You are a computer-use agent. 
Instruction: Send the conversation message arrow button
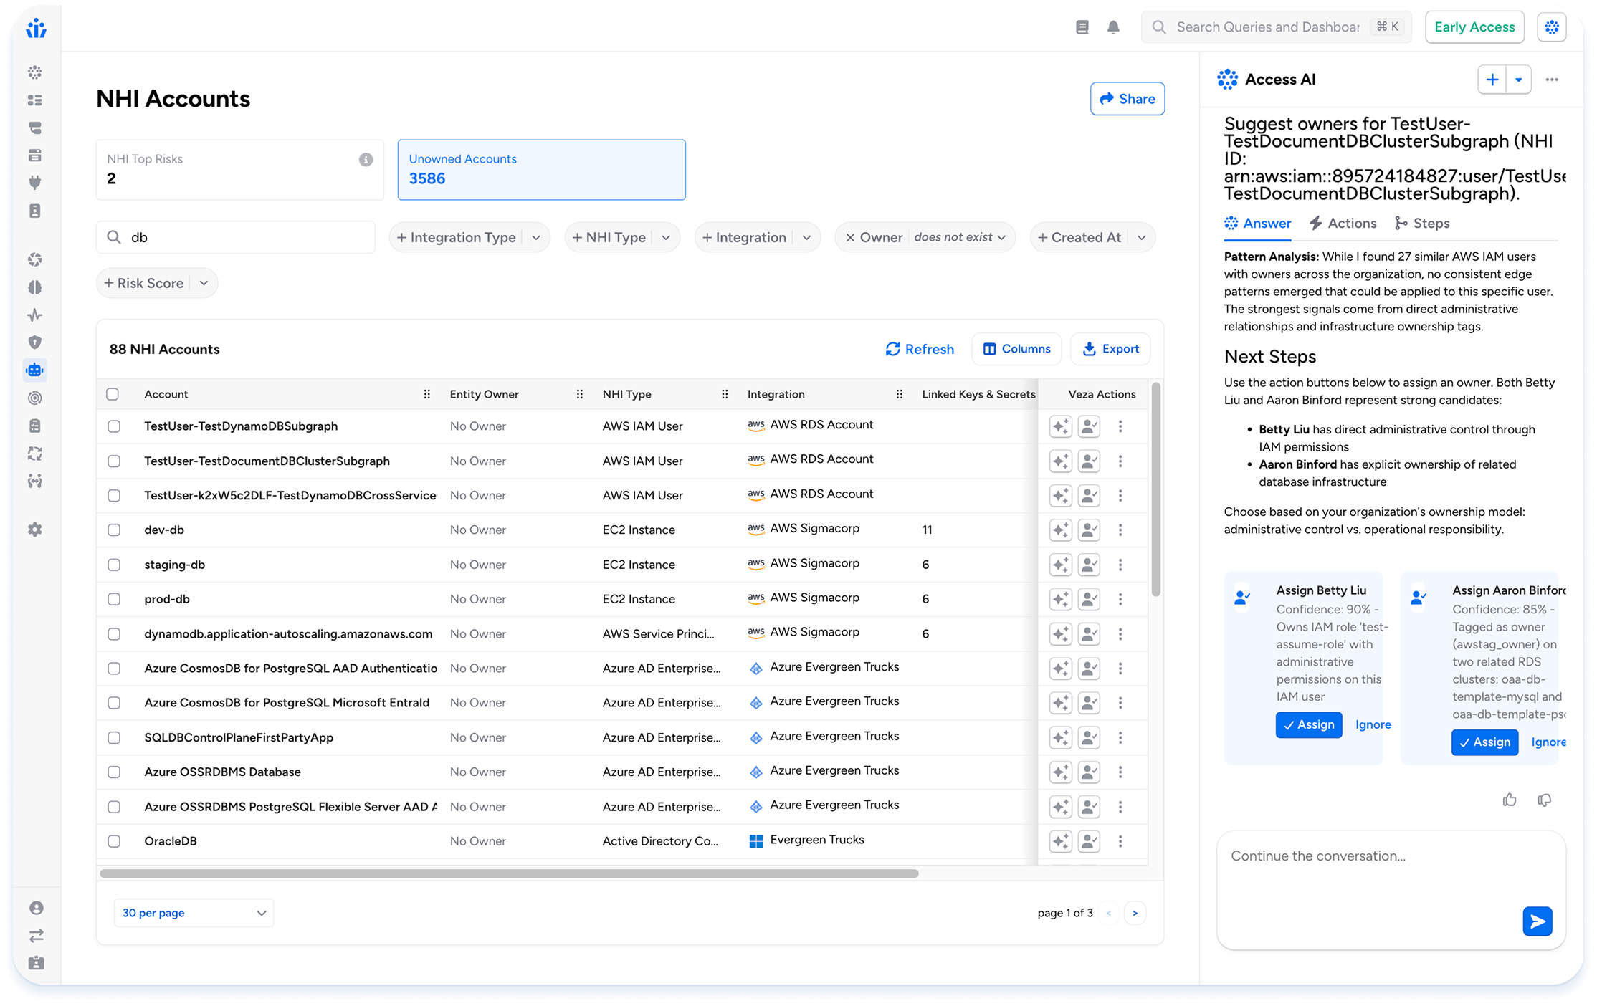pos(1537,921)
